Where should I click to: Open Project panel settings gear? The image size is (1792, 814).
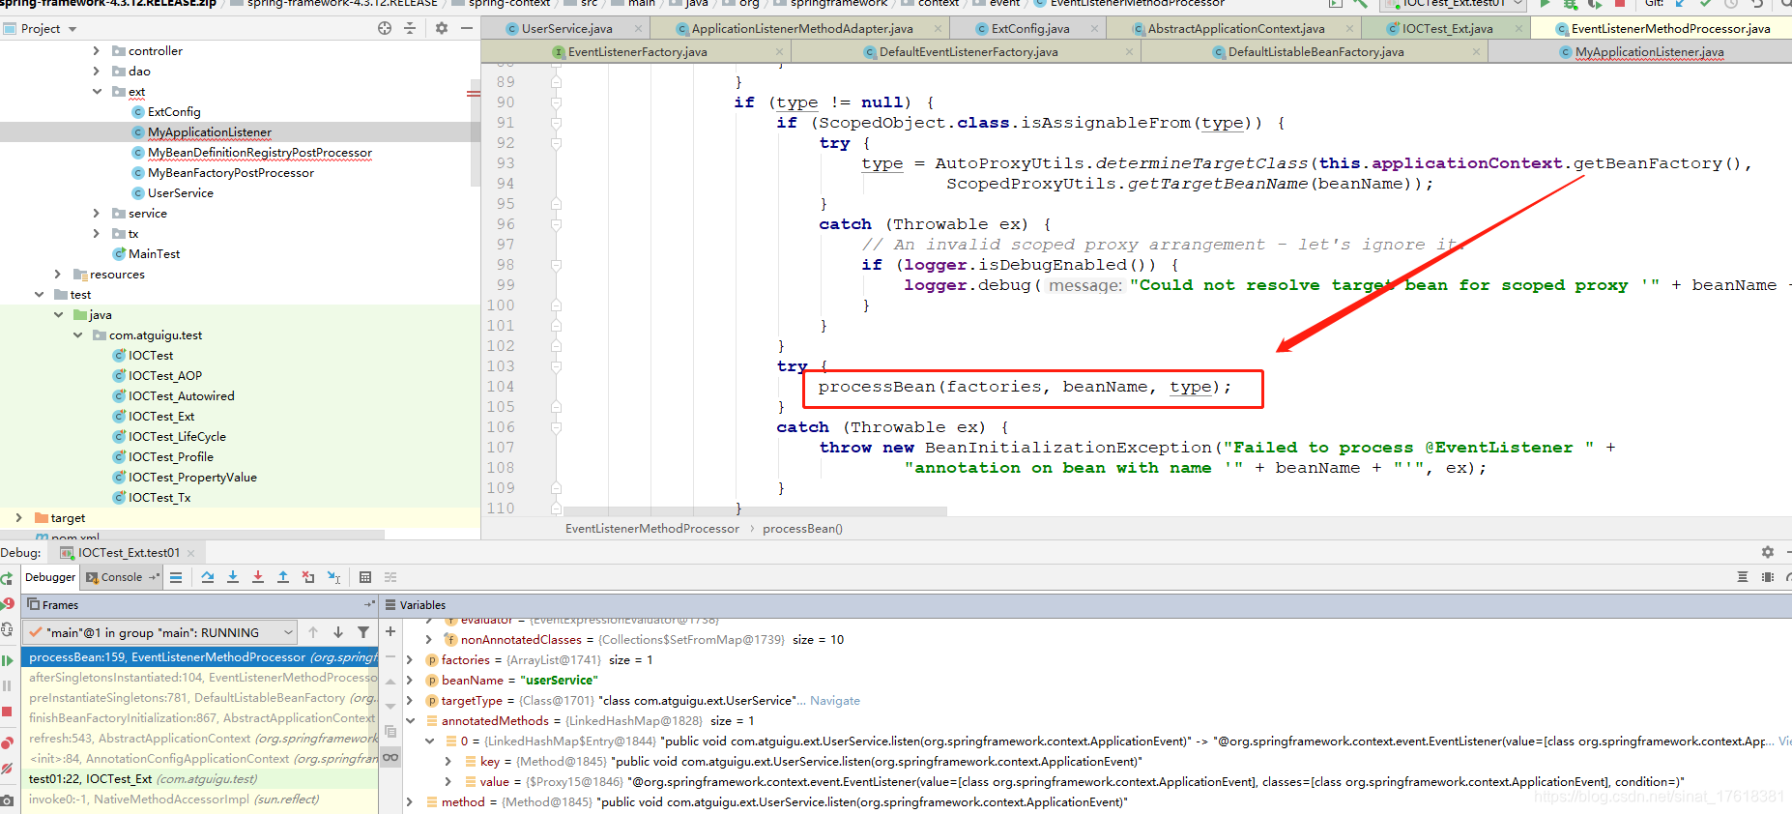coord(442,28)
